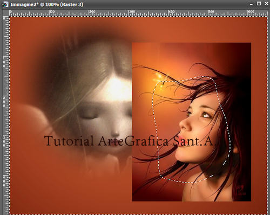Minimize the Immagine2 image window

coord(251,4)
